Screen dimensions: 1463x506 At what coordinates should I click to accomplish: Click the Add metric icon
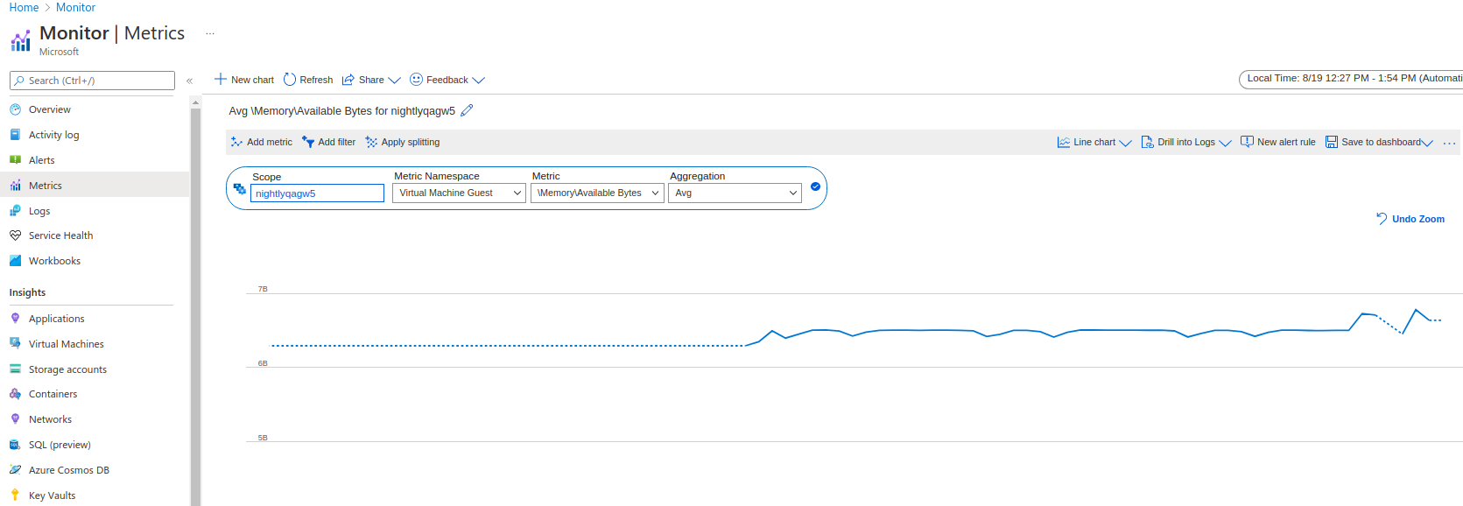(x=236, y=142)
